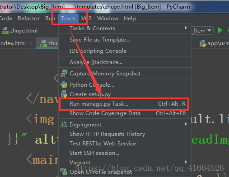
Task: Open the Refactor menu
Action: 28,19
